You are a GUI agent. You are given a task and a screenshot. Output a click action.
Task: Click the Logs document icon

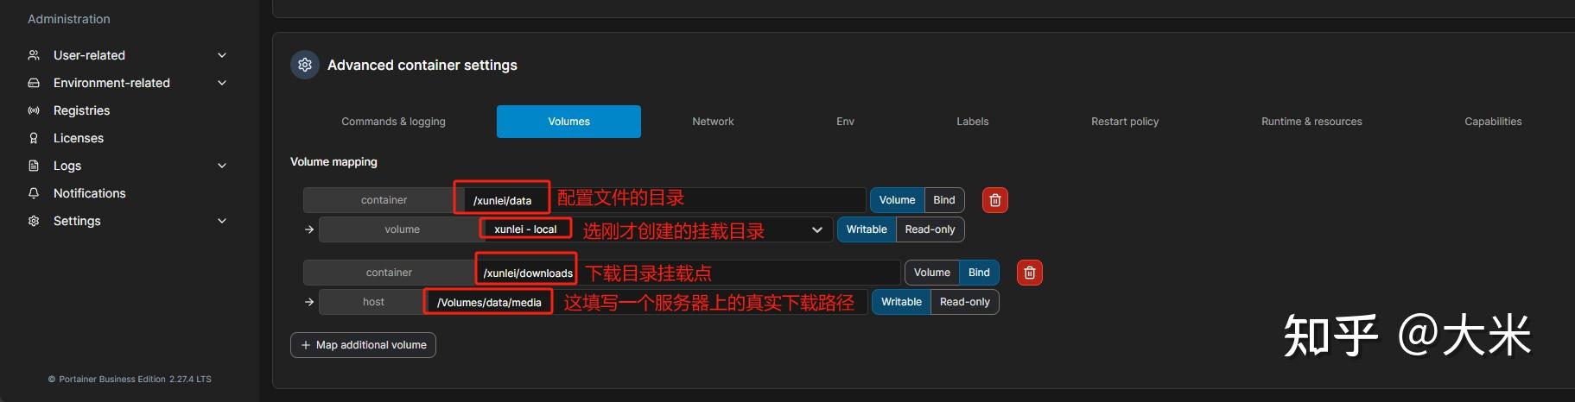(34, 166)
